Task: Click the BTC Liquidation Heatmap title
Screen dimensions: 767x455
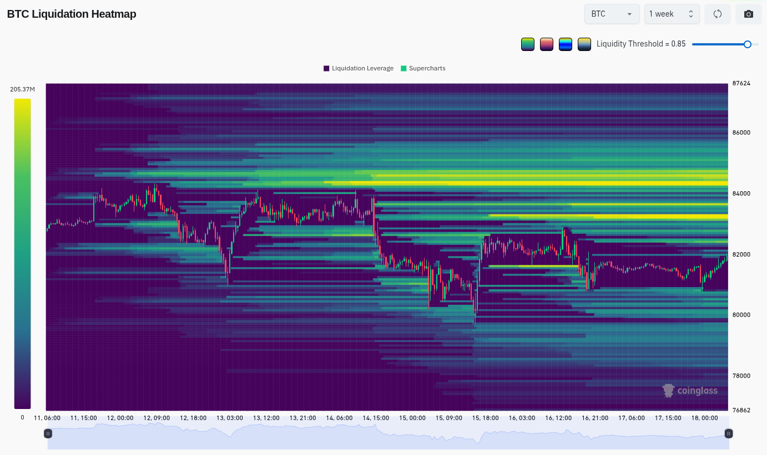Action: [72, 14]
